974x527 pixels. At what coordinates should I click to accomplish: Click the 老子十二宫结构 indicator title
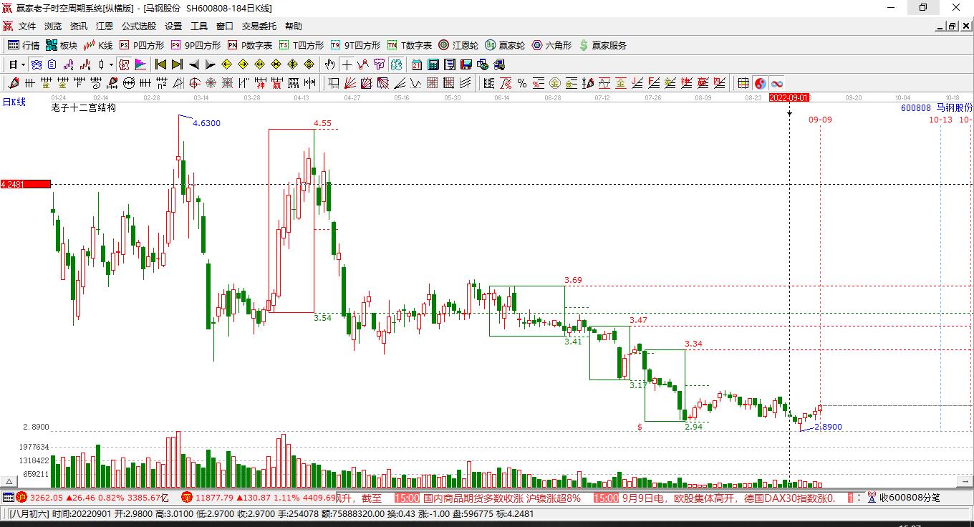click(x=83, y=107)
